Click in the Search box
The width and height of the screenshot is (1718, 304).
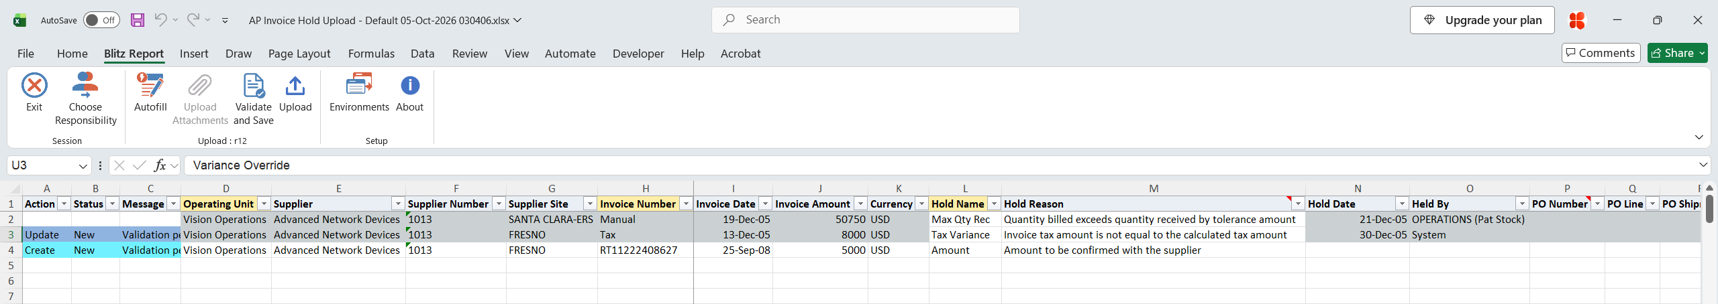click(866, 20)
